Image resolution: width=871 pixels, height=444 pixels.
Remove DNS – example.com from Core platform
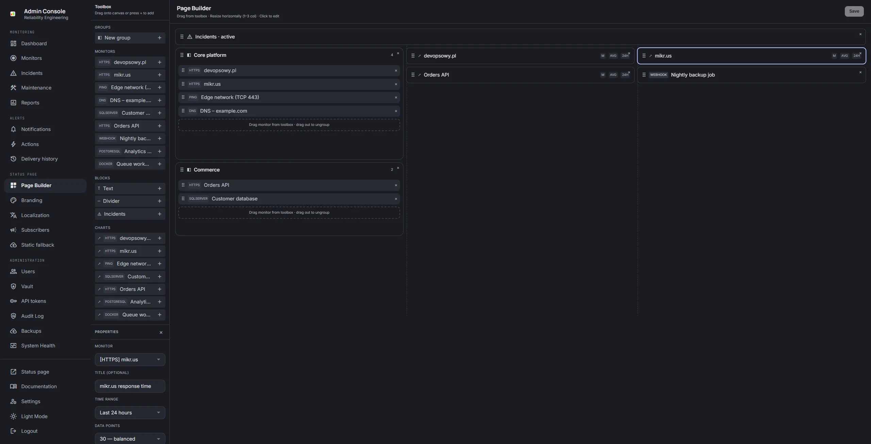pyautogui.click(x=396, y=111)
